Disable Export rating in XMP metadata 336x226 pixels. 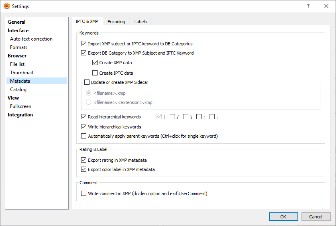(x=84, y=160)
